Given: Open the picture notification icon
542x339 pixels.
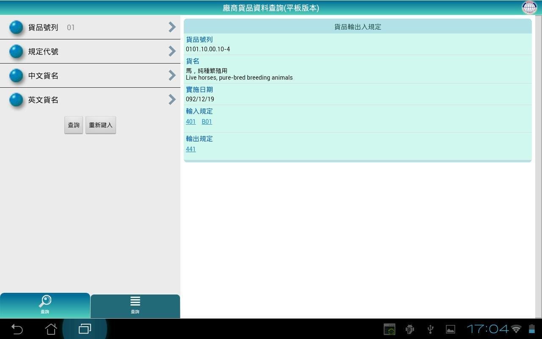Looking at the screenshot, I should 451,329.
